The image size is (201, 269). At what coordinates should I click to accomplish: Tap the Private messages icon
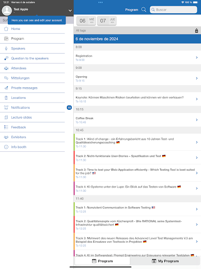point(6,88)
